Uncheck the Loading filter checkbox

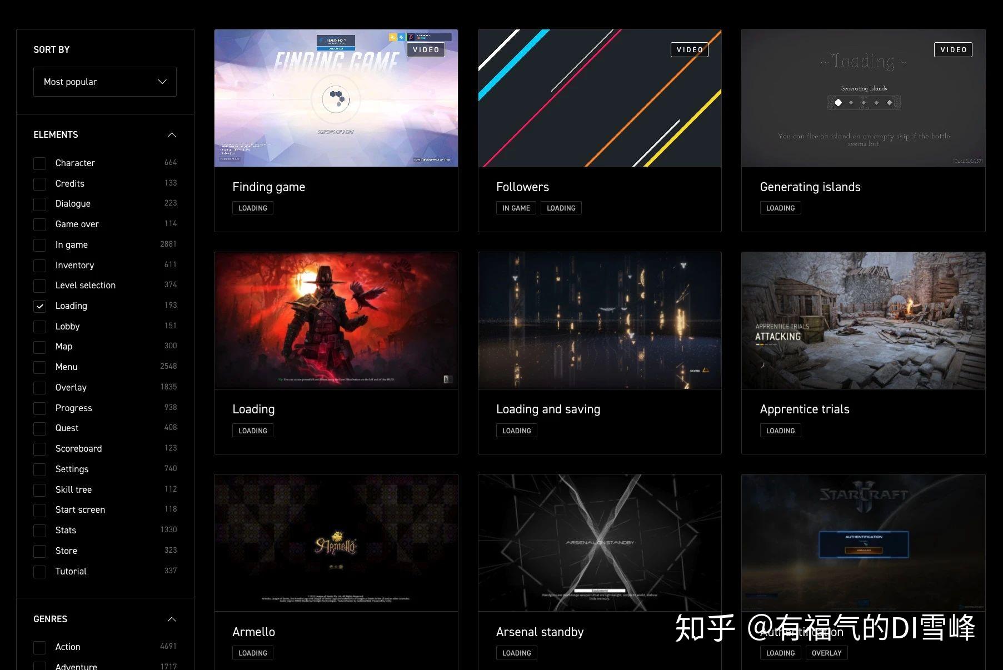(x=39, y=306)
